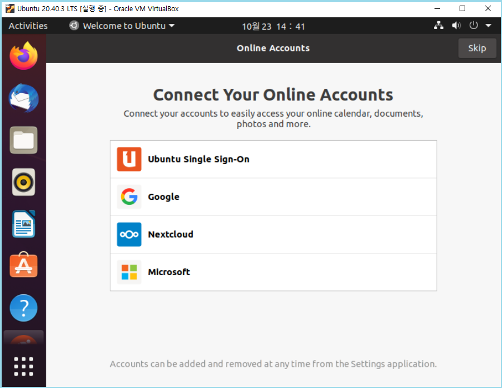Open LibreOffice Writer from the dock

coord(23,224)
